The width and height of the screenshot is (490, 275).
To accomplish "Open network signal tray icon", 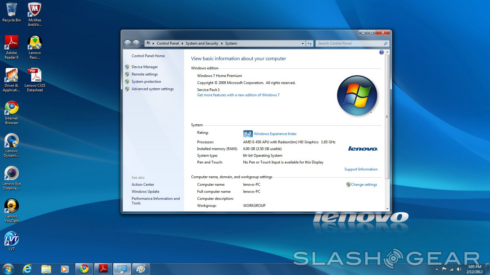I will [x=451, y=269].
